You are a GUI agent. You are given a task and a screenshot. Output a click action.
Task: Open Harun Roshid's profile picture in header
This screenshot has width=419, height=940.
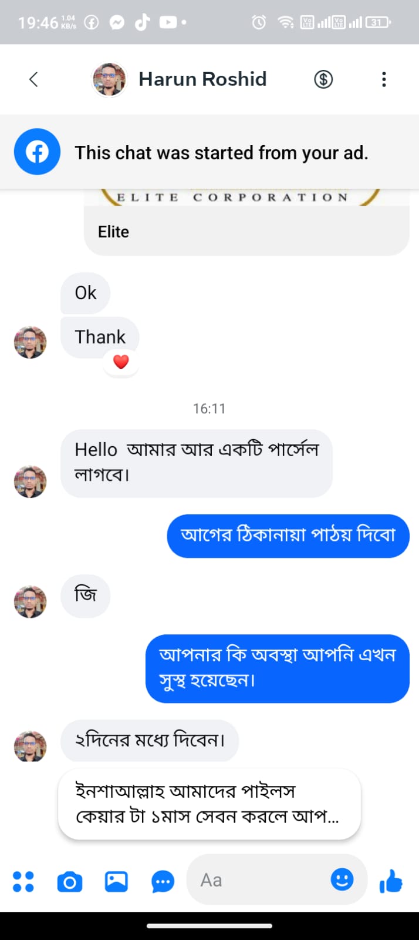(110, 79)
